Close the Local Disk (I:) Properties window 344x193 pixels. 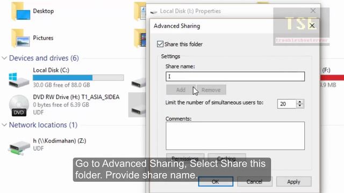[x=313, y=11]
